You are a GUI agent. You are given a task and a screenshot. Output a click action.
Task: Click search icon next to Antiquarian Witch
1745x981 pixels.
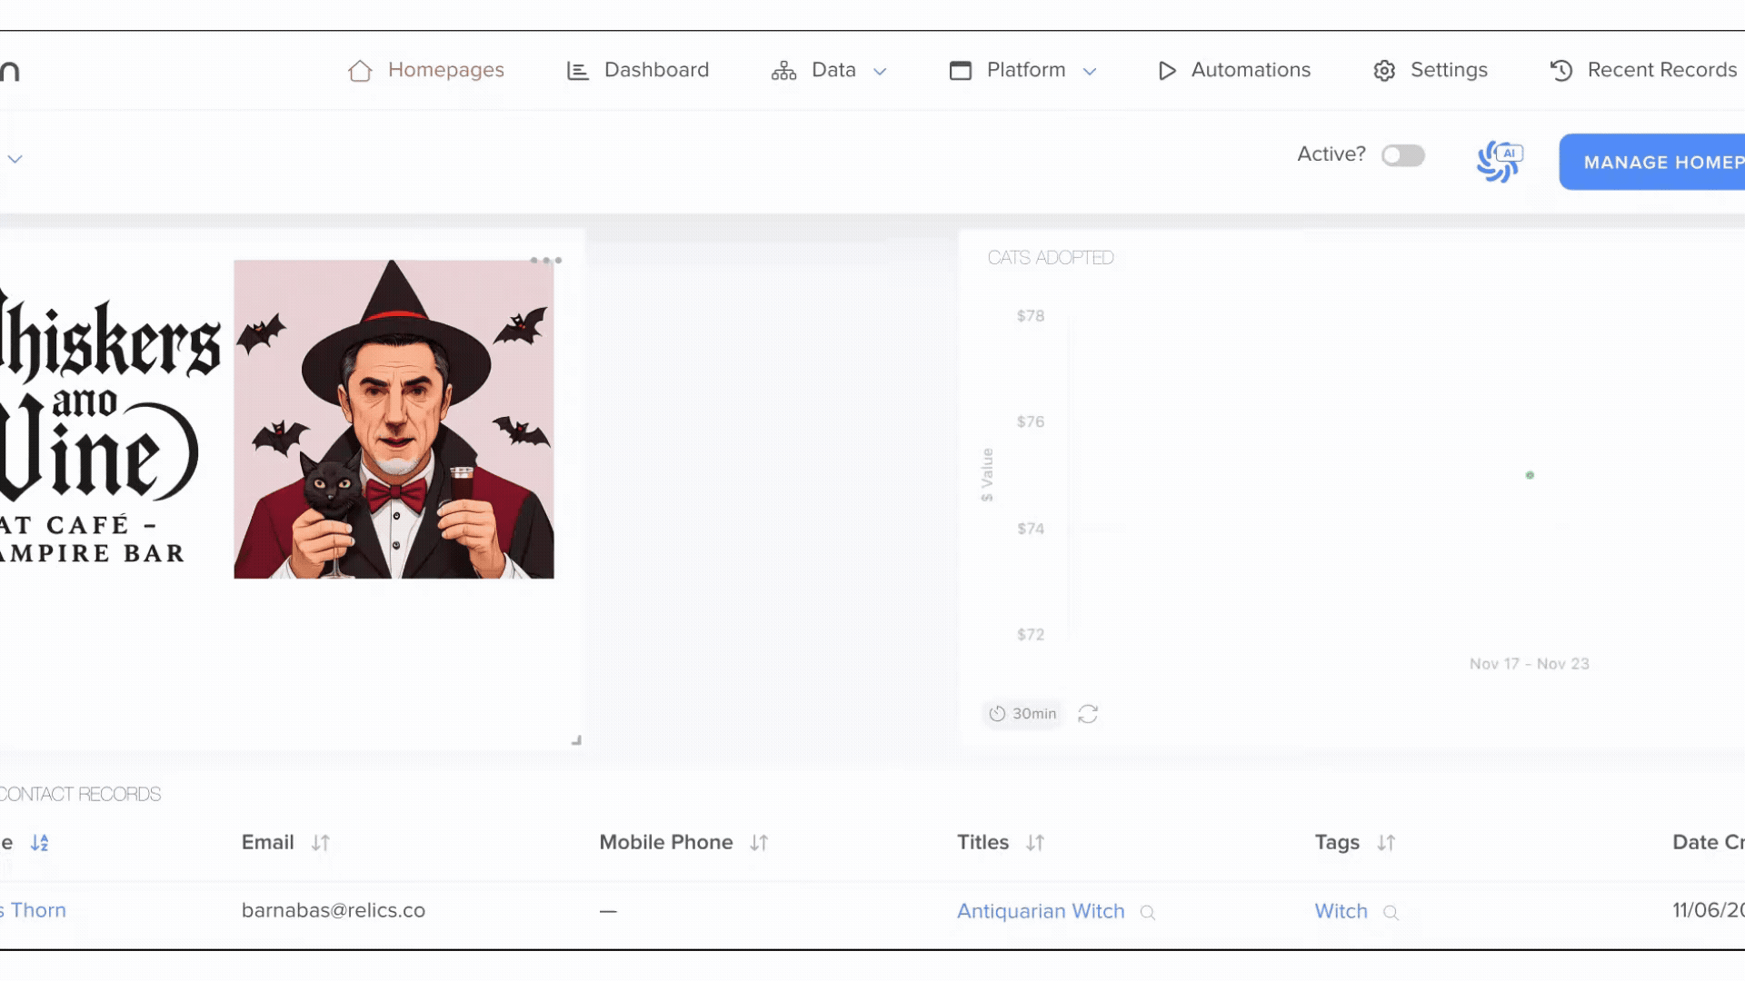[1148, 913]
